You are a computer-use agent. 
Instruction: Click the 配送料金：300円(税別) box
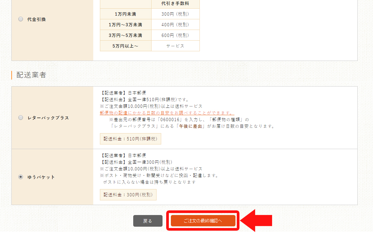point(128,195)
